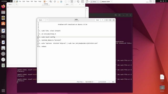Viewport: 168px width, 94px height.
Task: Click the search icon in terminal window header
Action: point(116,15)
